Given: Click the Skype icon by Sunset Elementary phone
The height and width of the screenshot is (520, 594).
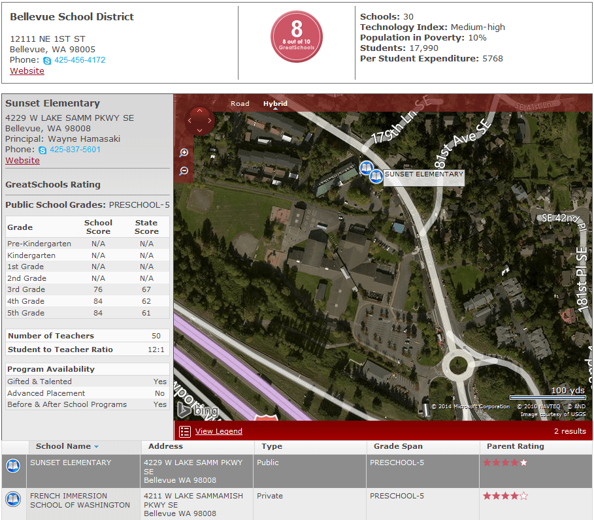Looking at the screenshot, I should (x=42, y=150).
